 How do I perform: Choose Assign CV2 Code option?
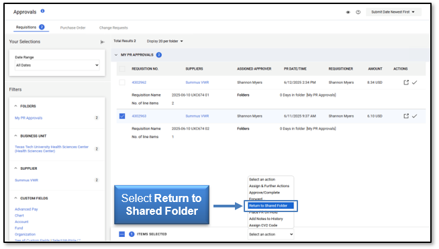point(263,226)
